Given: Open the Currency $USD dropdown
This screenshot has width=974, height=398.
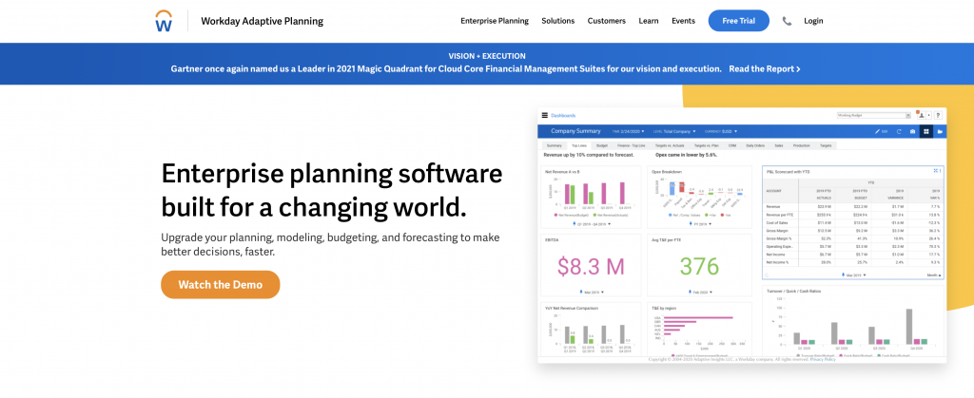Looking at the screenshot, I should tap(721, 131).
